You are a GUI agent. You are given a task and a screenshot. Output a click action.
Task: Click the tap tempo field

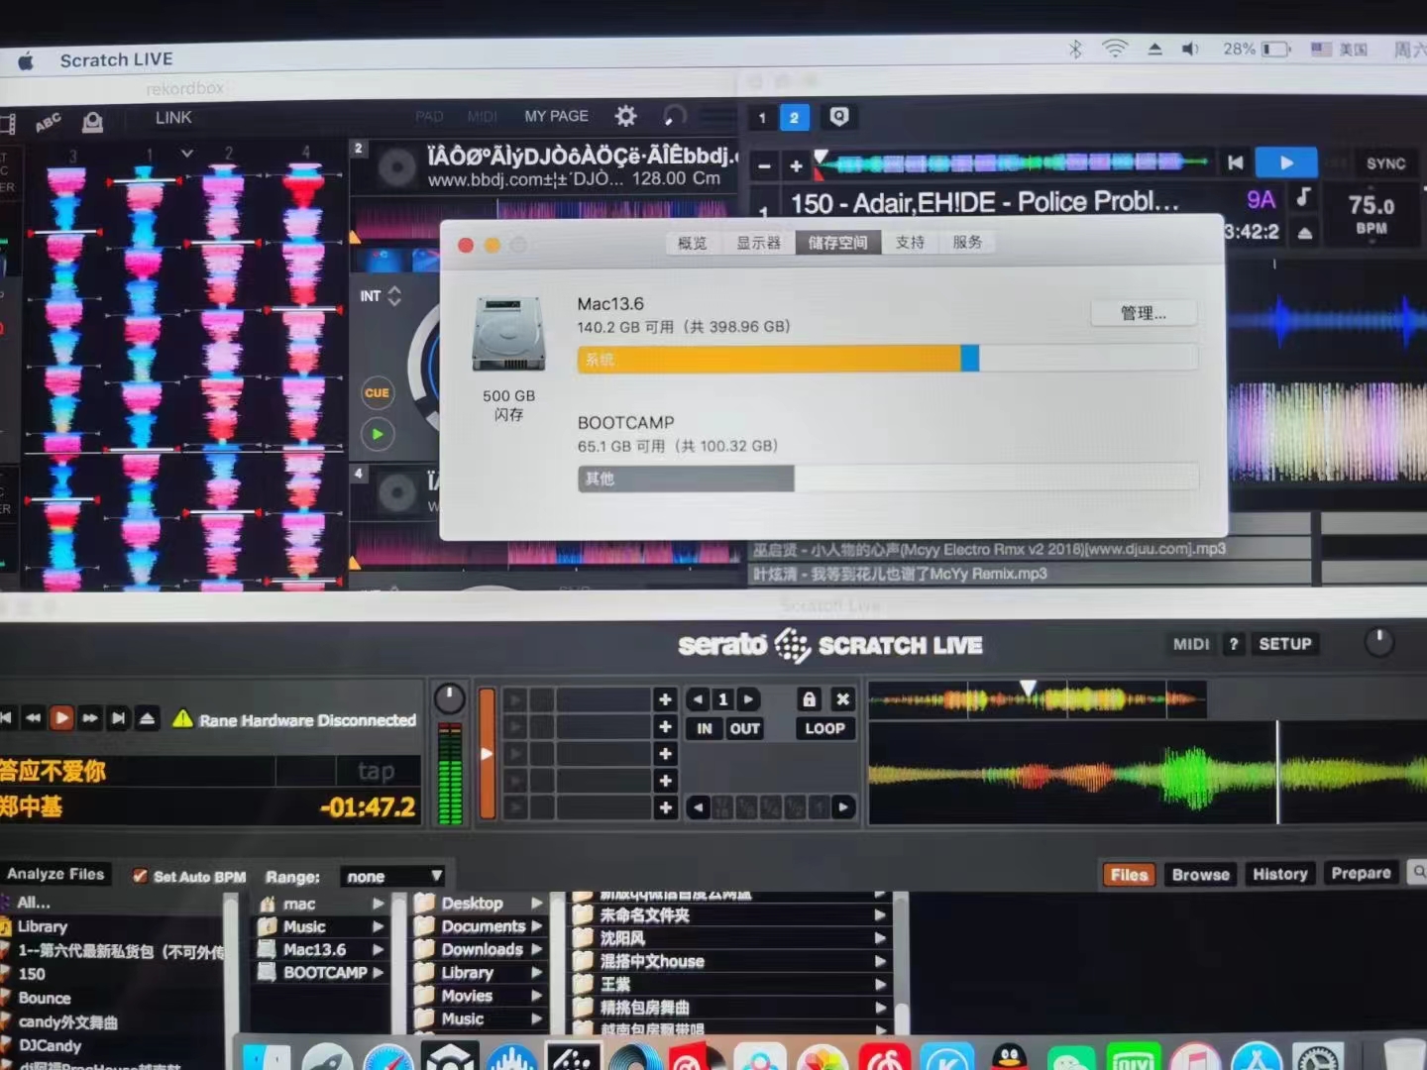click(x=377, y=770)
